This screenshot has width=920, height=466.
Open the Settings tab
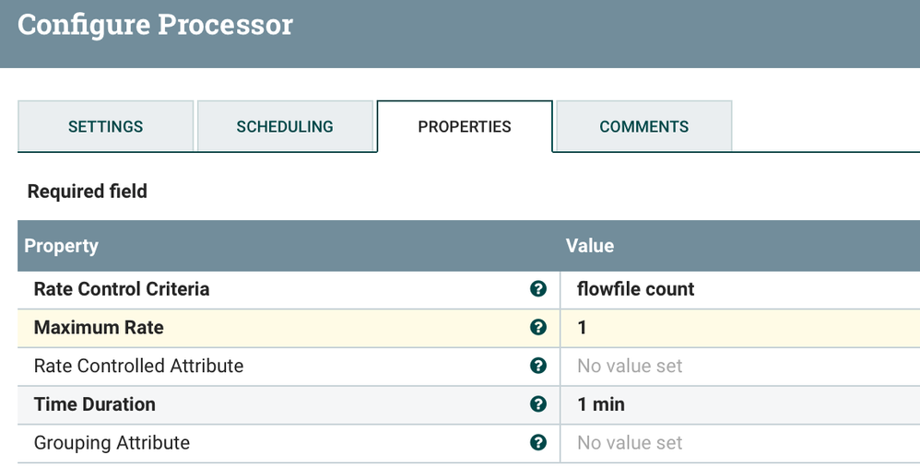click(x=105, y=126)
